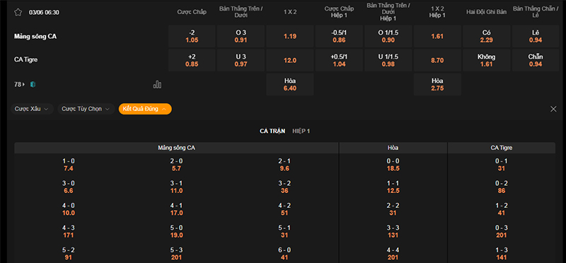This screenshot has height=263, width=566.
Task: Open match statistics bar chart icon
Action: coord(157,84)
